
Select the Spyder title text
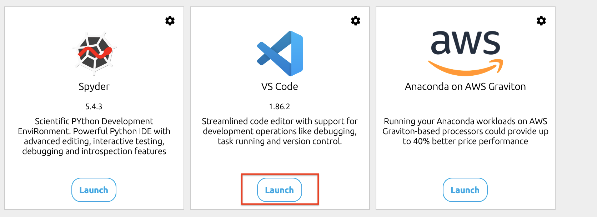(x=94, y=87)
